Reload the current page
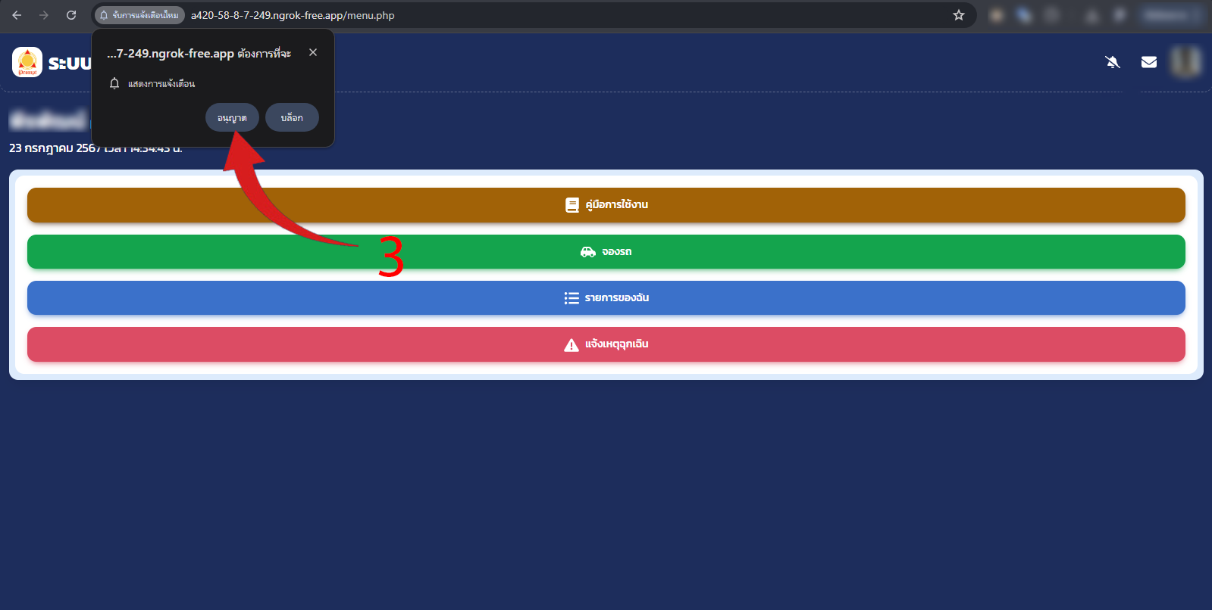Image resolution: width=1212 pixels, height=610 pixels. click(71, 15)
